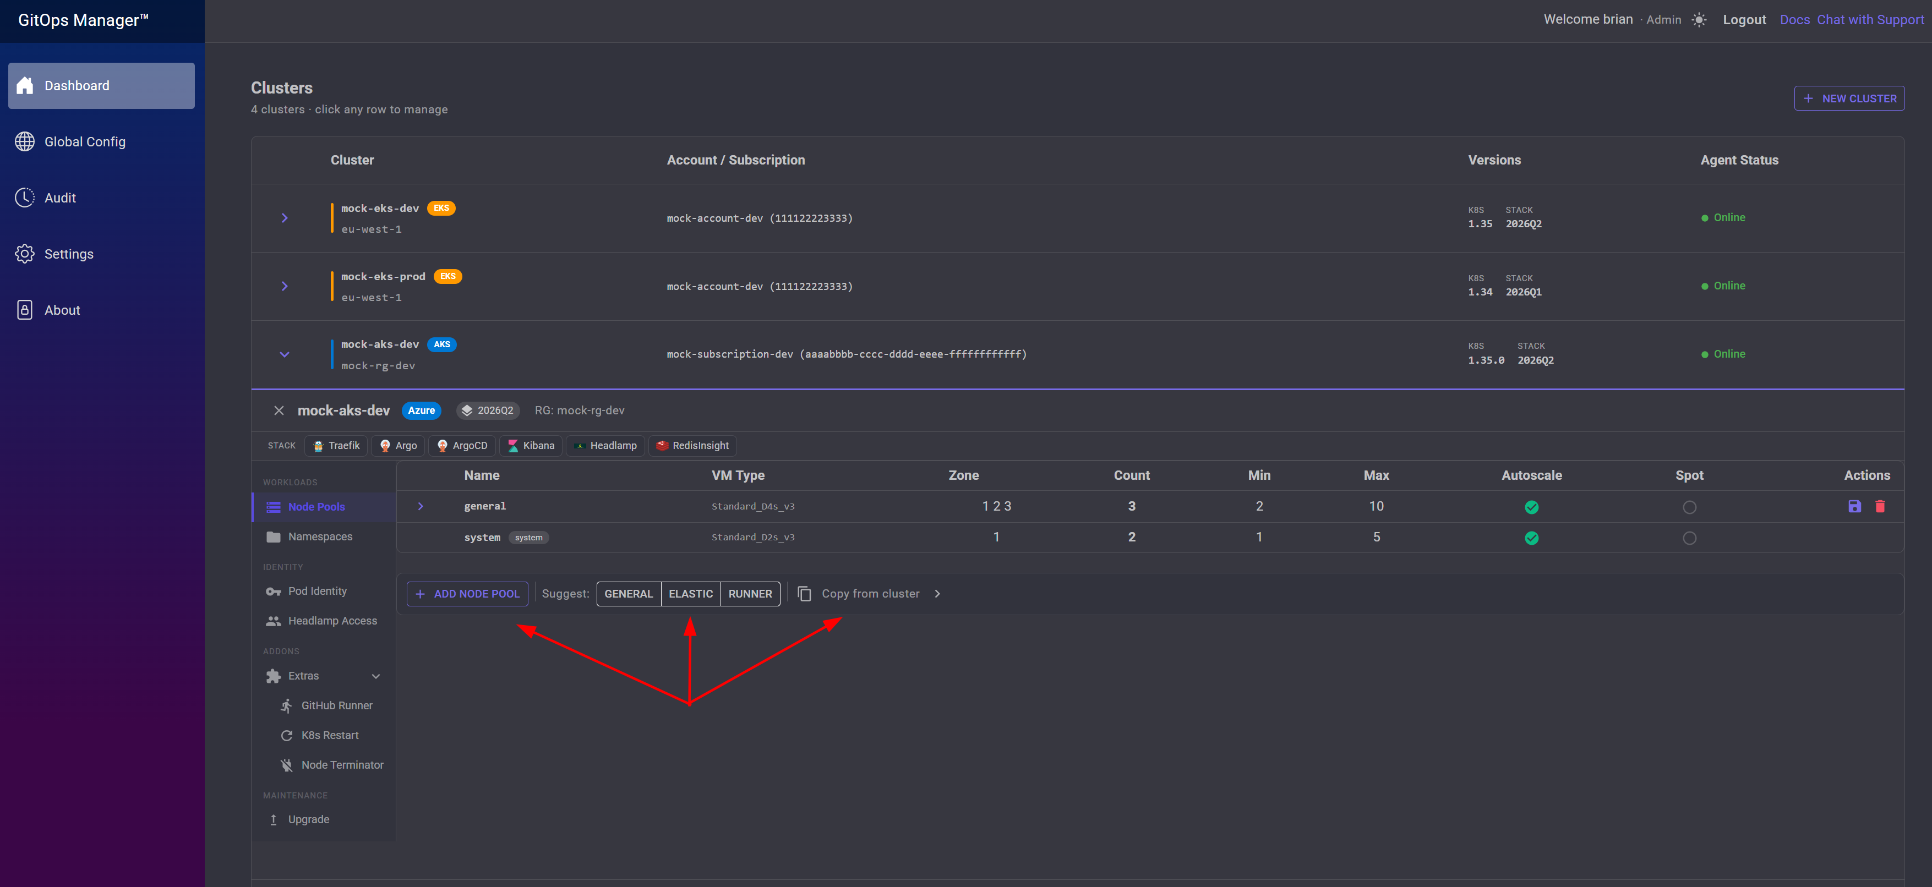This screenshot has width=1932, height=887.
Task: Click ADD NODE POOL button
Action: (467, 594)
